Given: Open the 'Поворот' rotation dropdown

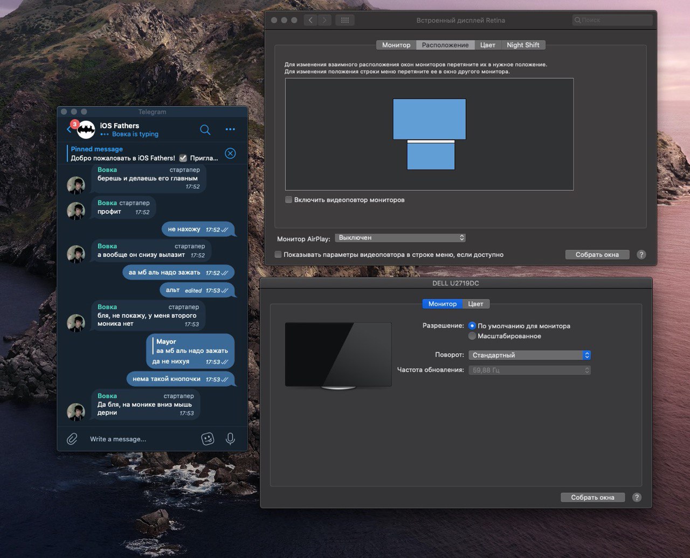Looking at the screenshot, I should (529, 355).
